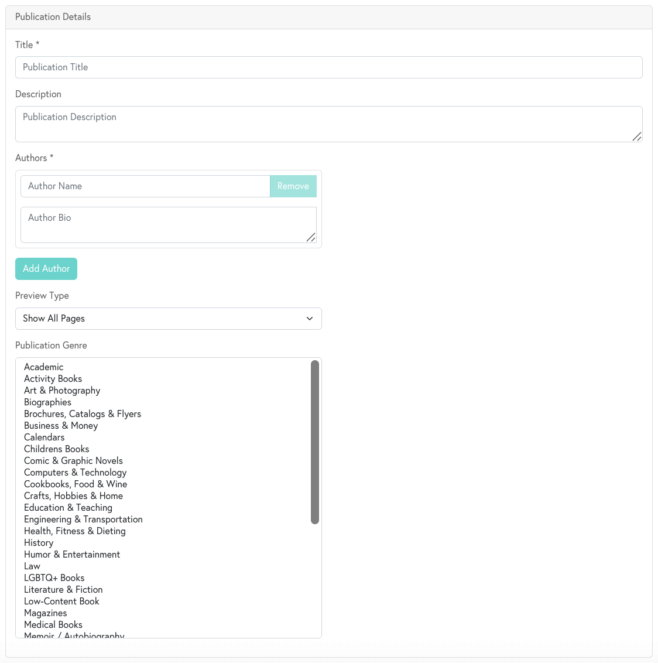Select Cookbooks, Food & Wine genre

click(75, 484)
